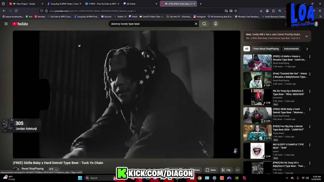Expand the Next up mix queue chevron
The width and height of the screenshot is (324, 182).
(307, 36)
